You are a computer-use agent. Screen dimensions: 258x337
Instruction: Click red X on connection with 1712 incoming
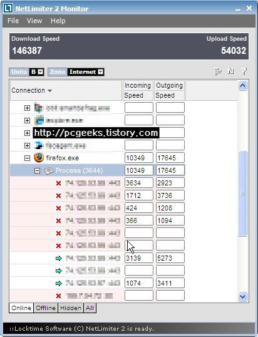[58, 196]
